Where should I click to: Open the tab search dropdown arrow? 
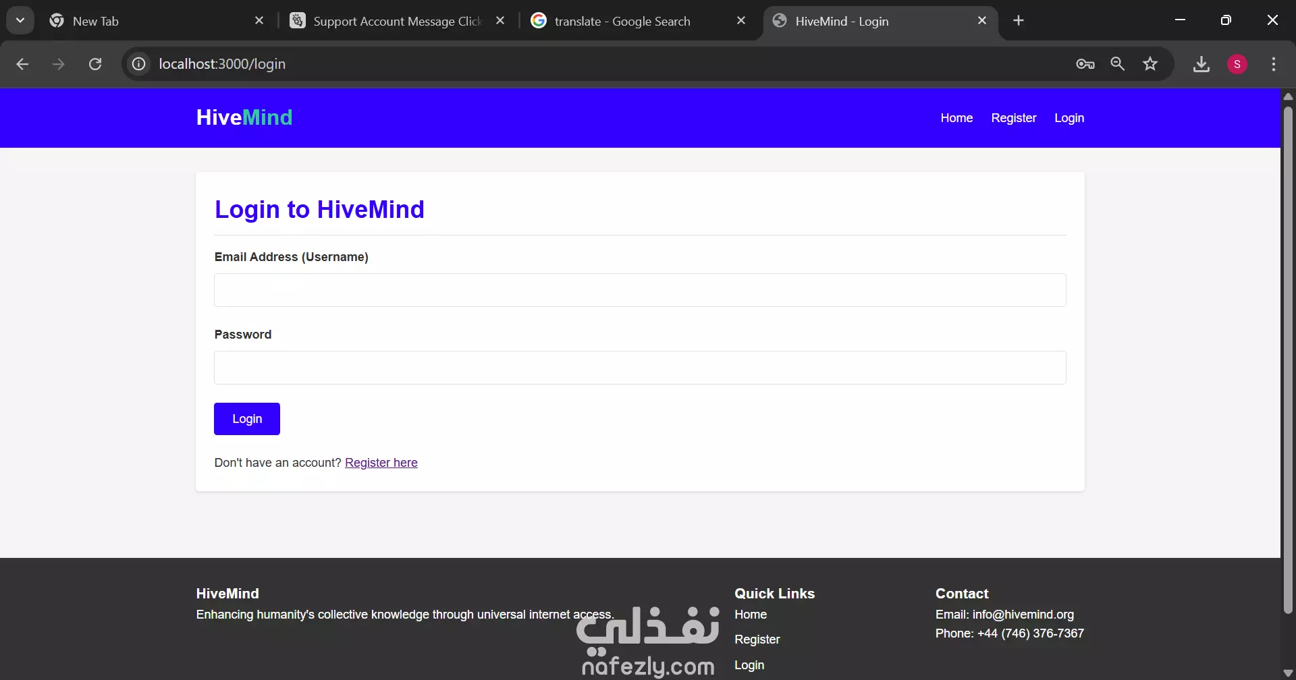click(20, 20)
